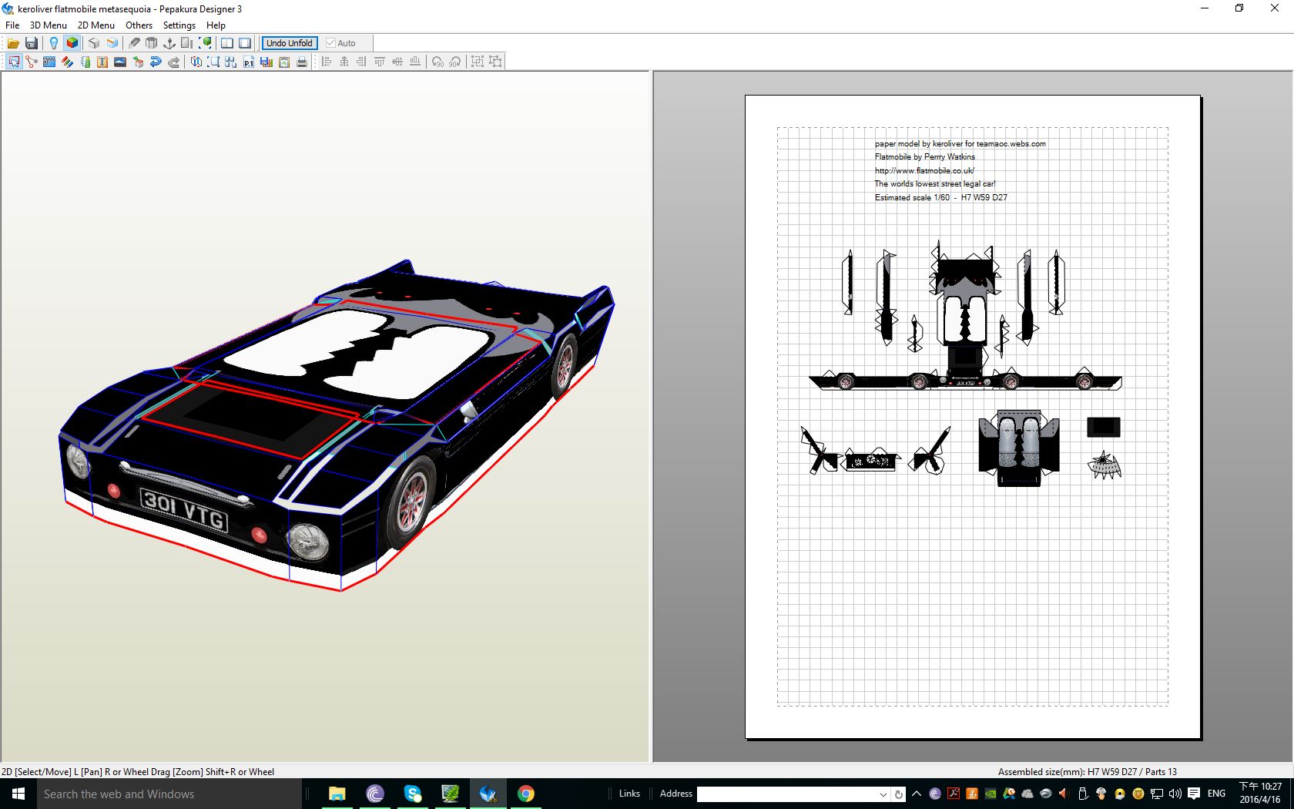Select the Select/Move tool in 2D toolbar
Screen dimensions: 1294x809
tap(14, 62)
